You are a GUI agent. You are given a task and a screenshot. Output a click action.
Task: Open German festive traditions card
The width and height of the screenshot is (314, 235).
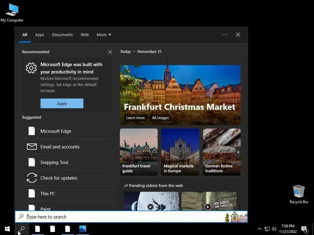click(222, 152)
